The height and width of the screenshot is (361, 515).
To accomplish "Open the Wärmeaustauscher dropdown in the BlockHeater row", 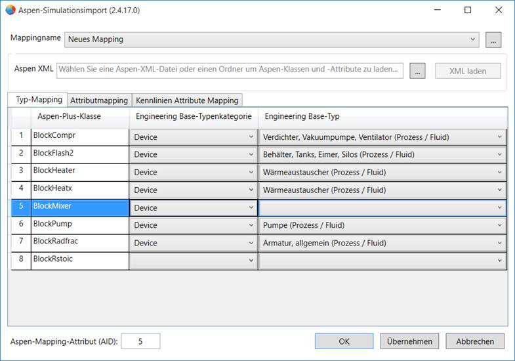I will (382, 173).
